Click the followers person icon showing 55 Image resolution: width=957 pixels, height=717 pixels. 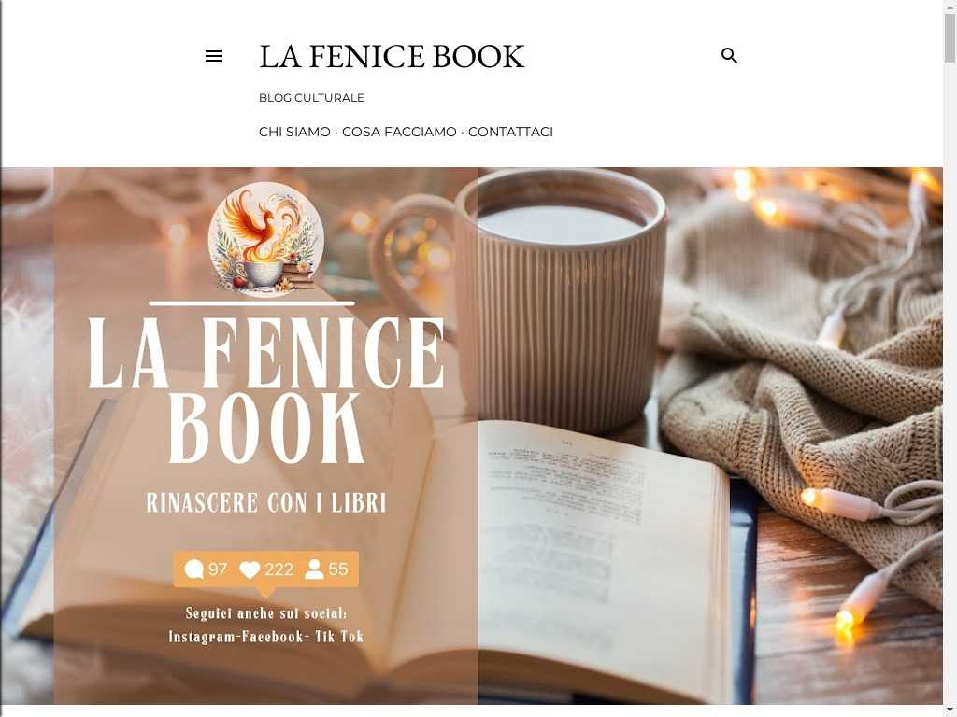point(314,569)
